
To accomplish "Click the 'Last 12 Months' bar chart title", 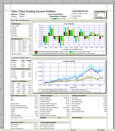I will pyautogui.click(x=69, y=24).
